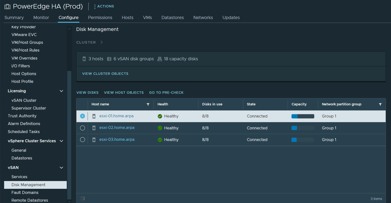Toggle column visibility icon below the table
Image resolution: width=391 pixels, height=203 pixels.
click(83, 198)
